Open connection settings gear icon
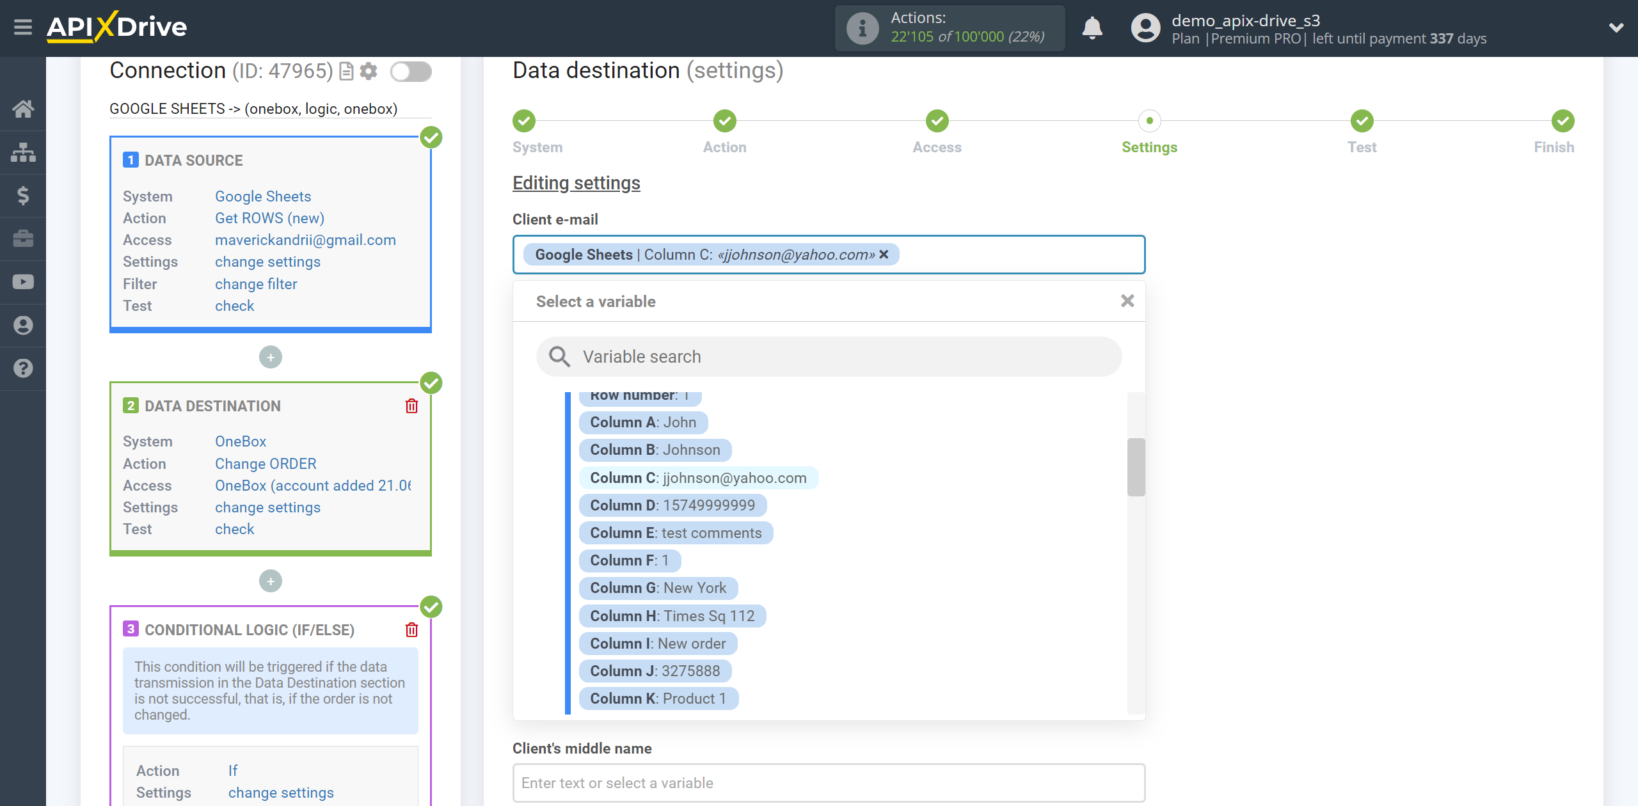Viewport: 1638px width, 806px height. pyautogui.click(x=369, y=71)
